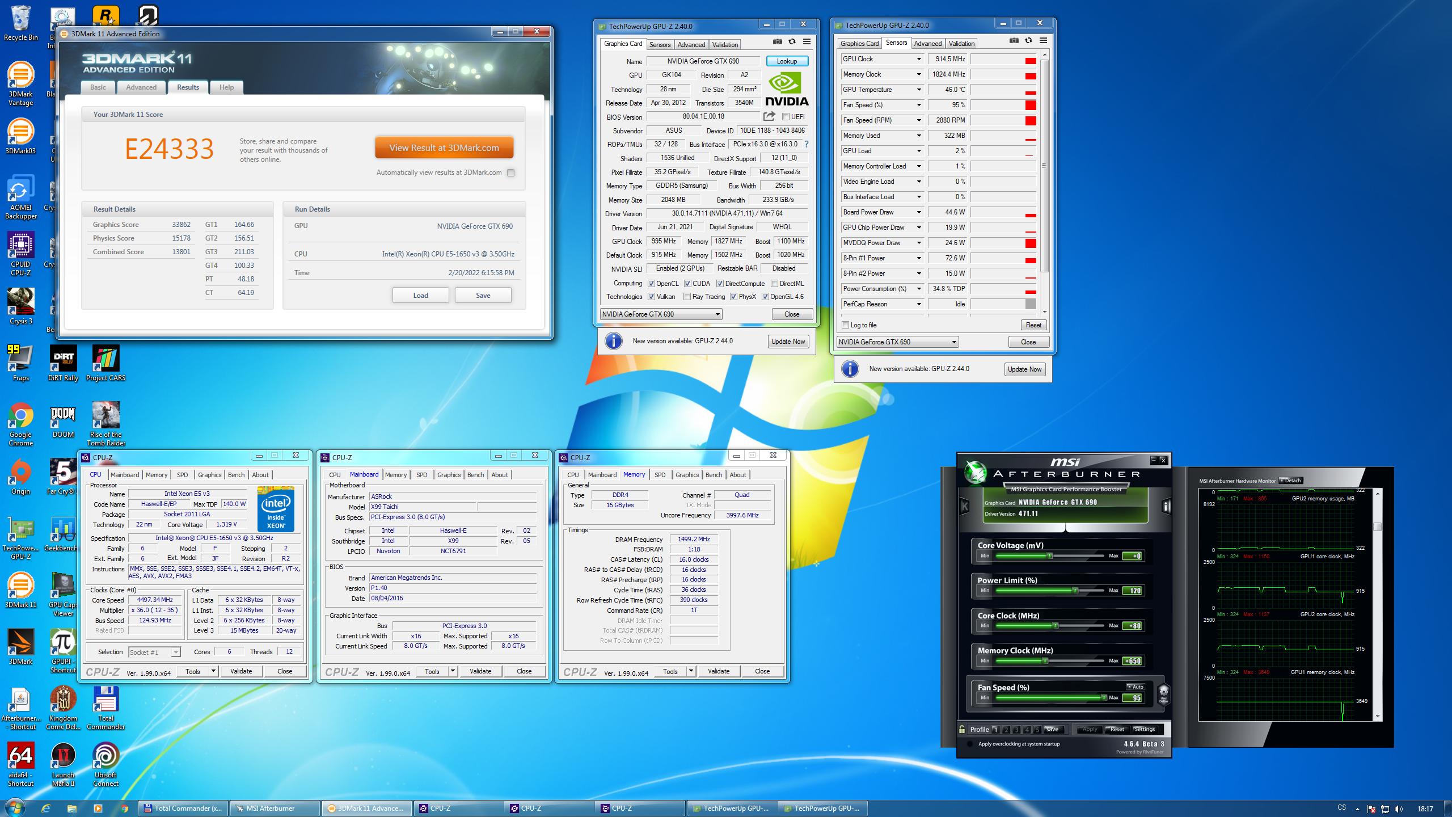Enable Log to file checkbox
1452x817 pixels.
[x=846, y=325]
